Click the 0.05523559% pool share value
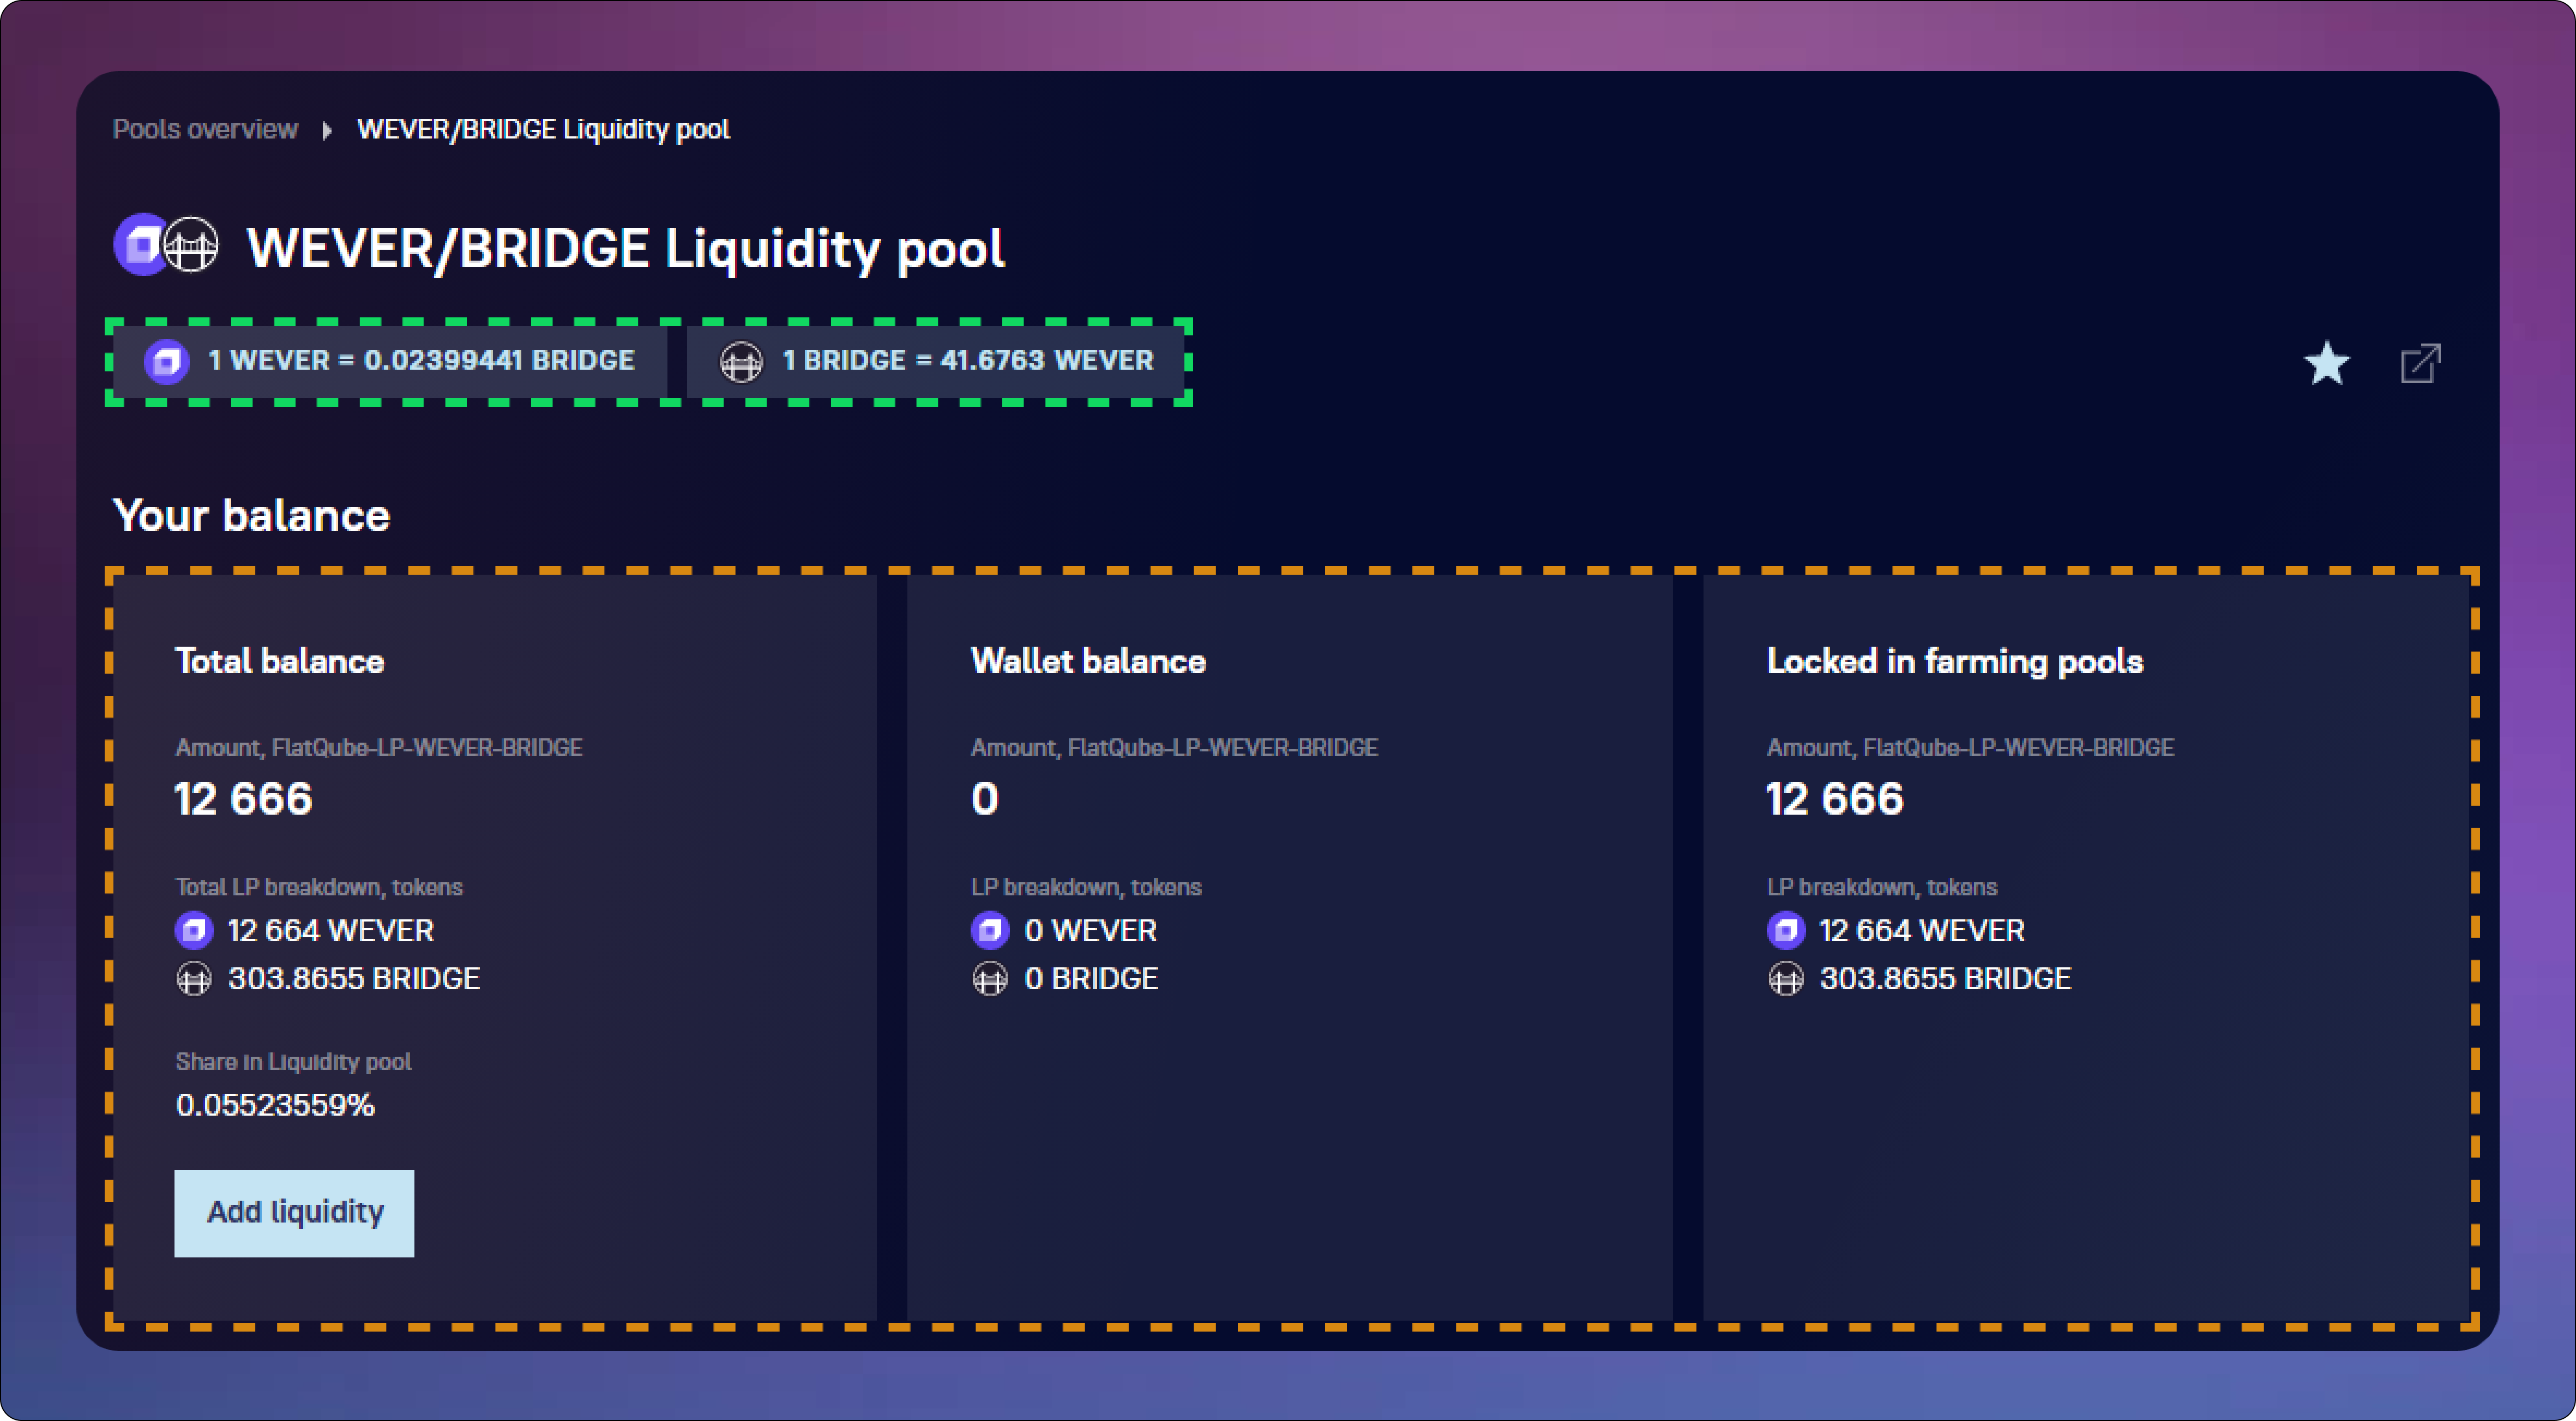 (x=275, y=1106)
